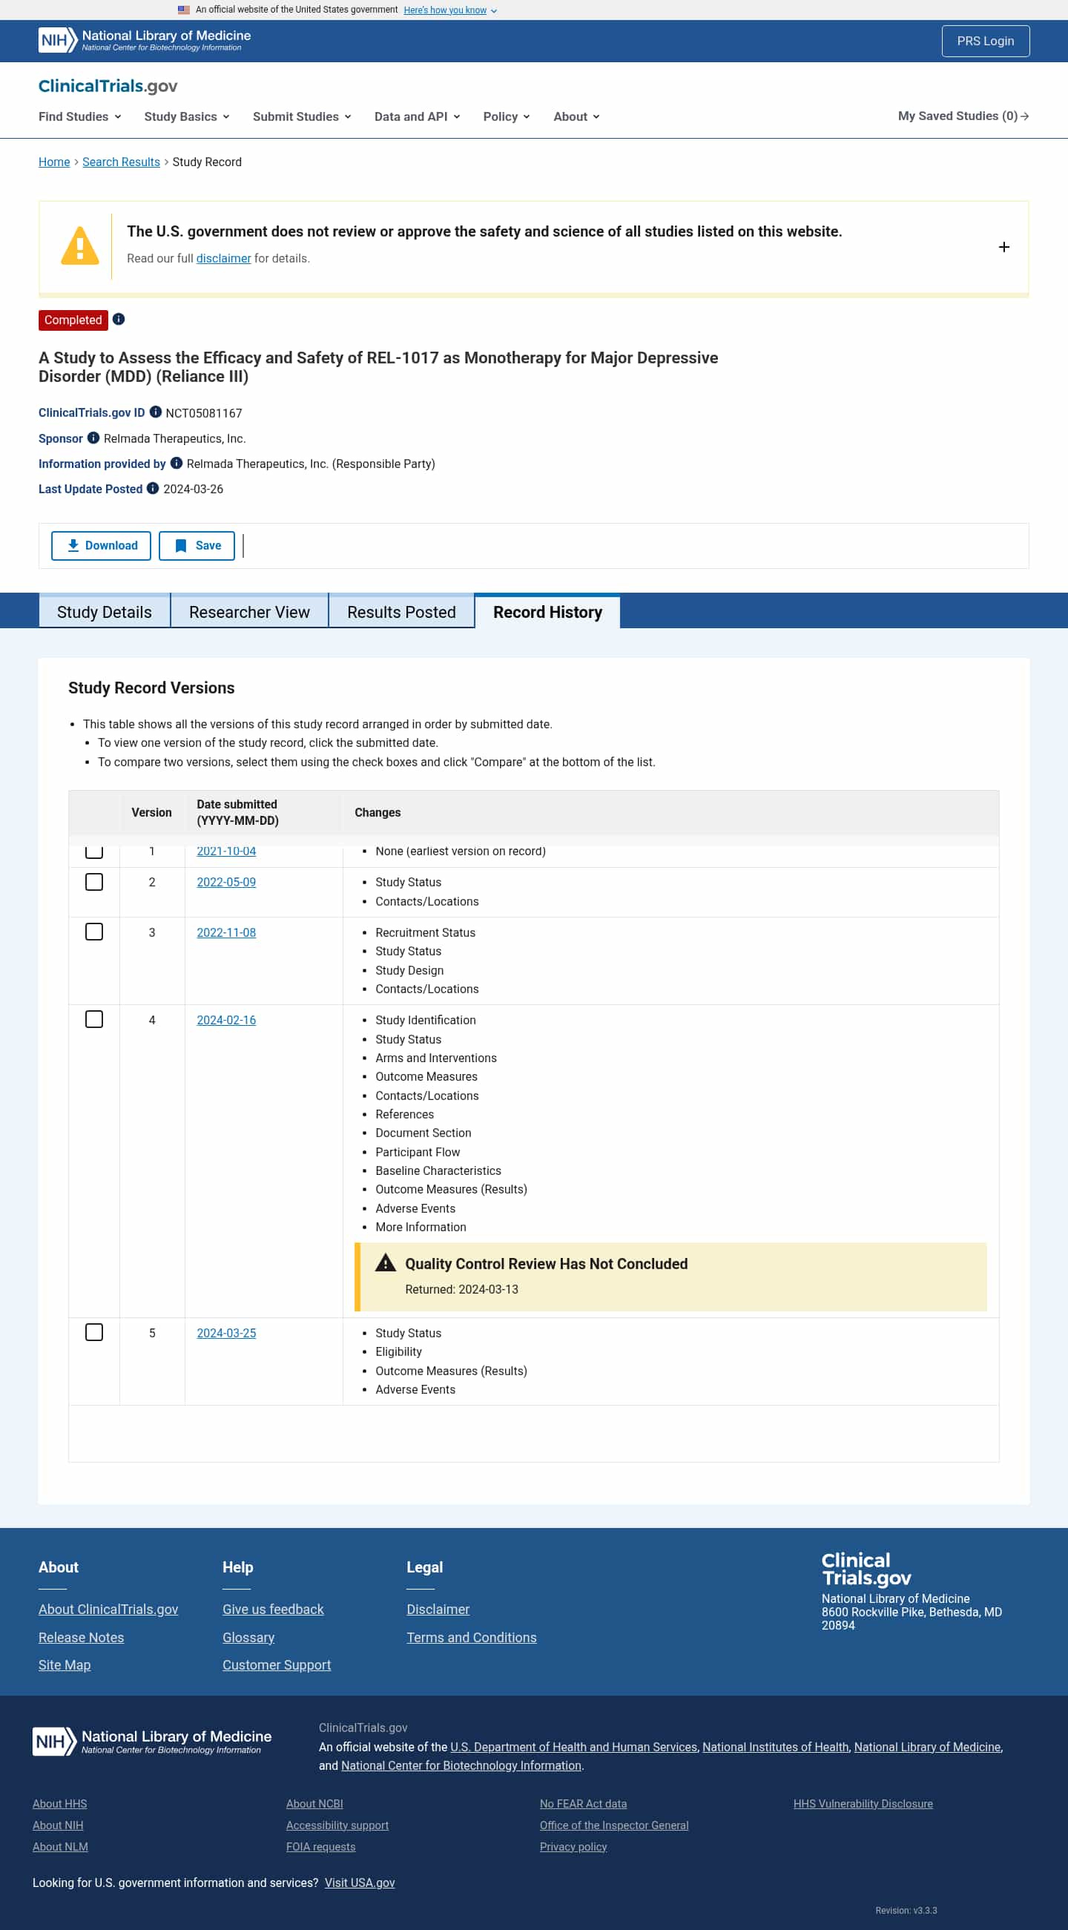Open the Data and API dropdown
This screenshot has width=1068, height=1930.
tap(416, 117)
